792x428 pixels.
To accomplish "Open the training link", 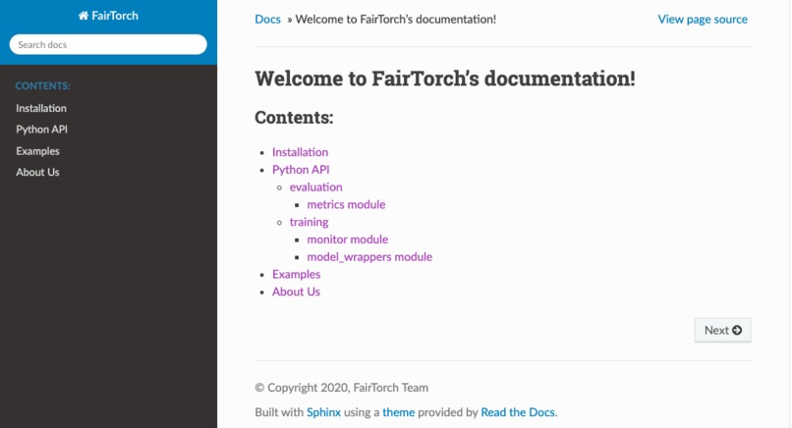I will 309,222.
